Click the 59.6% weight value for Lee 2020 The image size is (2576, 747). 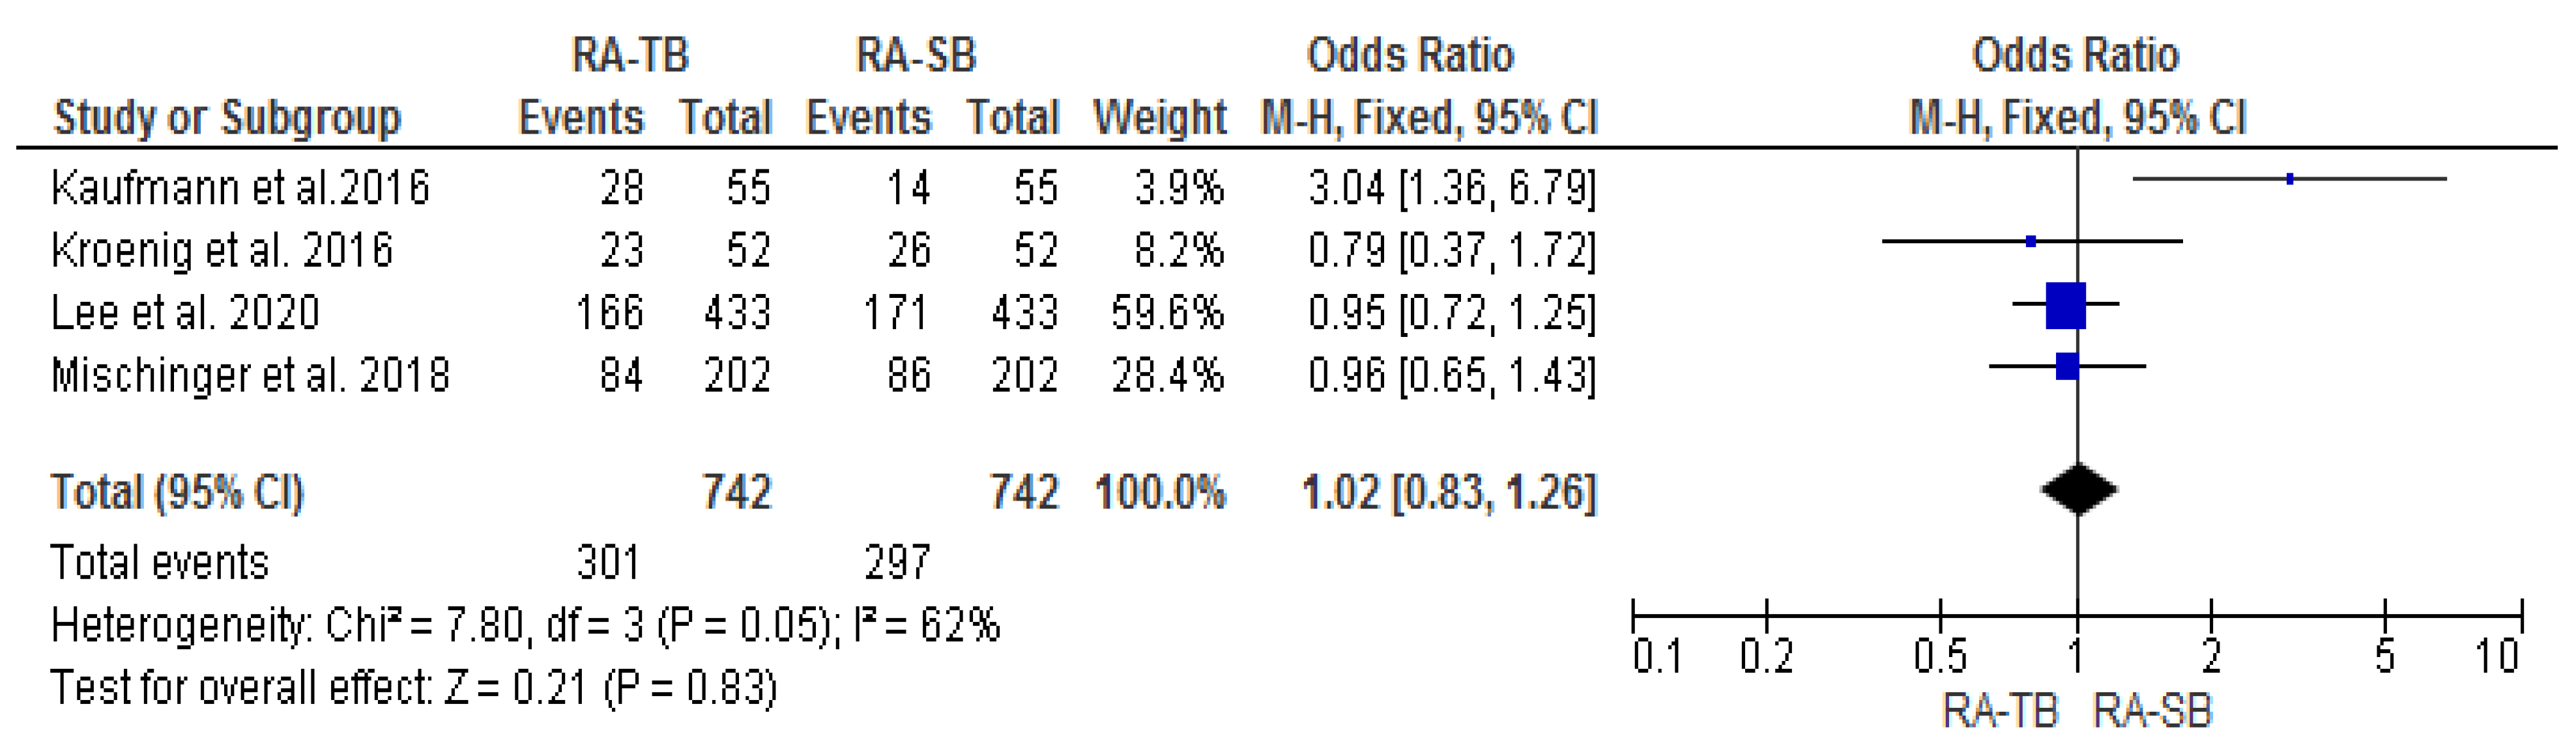[x=1167, y=313]
